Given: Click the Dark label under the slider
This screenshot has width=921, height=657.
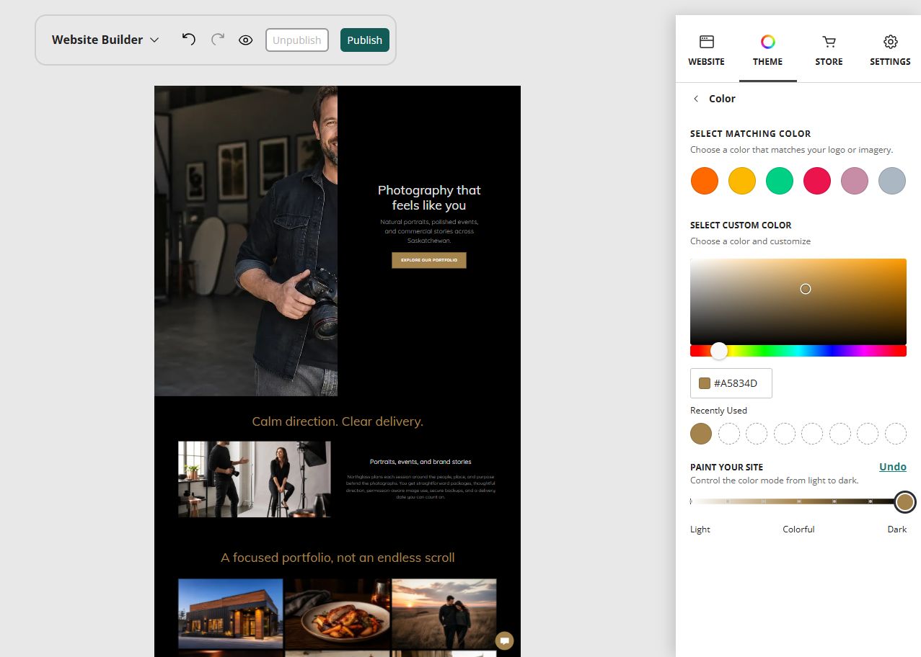Looking at the screenshot, I should point(897,529).
